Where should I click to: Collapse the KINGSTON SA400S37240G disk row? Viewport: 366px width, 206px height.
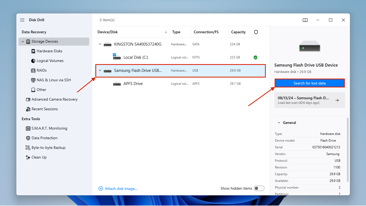click(x=100, y=44)
